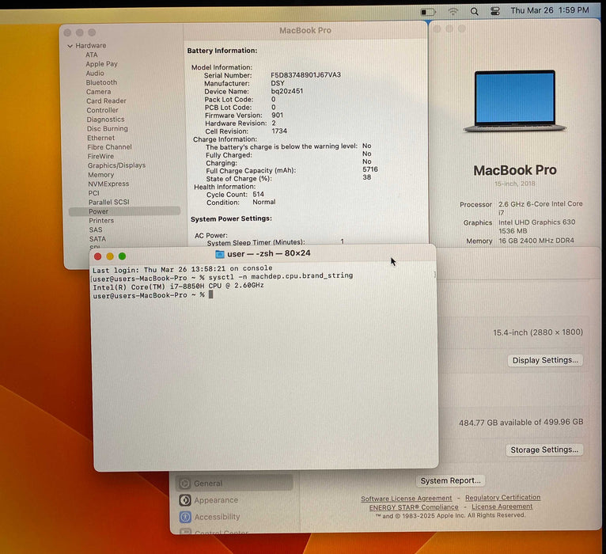Click battery Condition value Normal
Screen dimensions: 606x554
[x=264, y=202]
